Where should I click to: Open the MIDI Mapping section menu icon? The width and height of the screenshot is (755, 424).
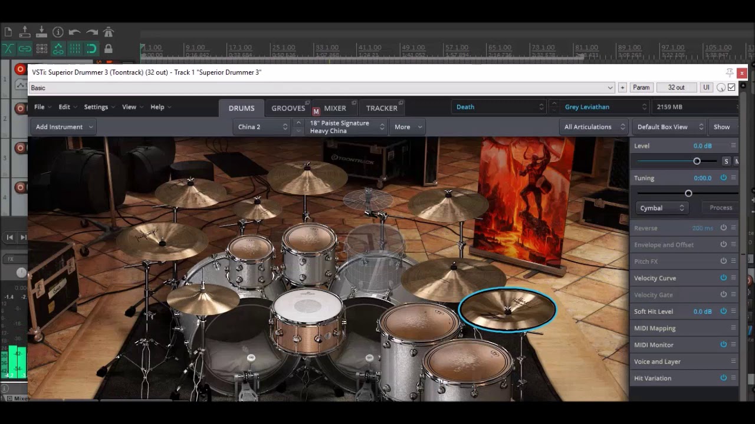pyautogui.click(x=733, y=328)
